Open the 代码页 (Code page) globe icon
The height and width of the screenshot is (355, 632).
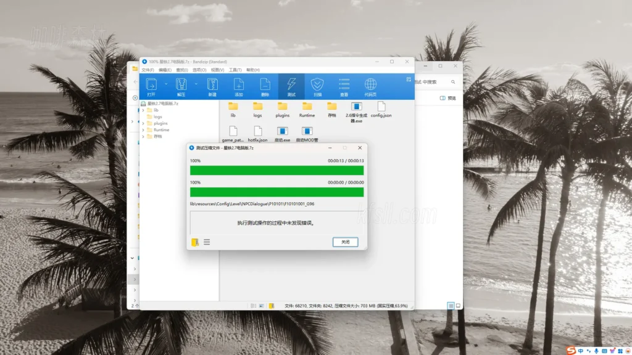pyautogui.click(x=370, y=86)
